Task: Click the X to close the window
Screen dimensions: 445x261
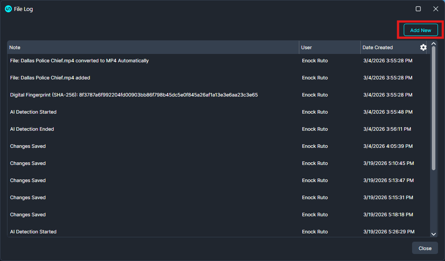Action: (x=435, y=9)
